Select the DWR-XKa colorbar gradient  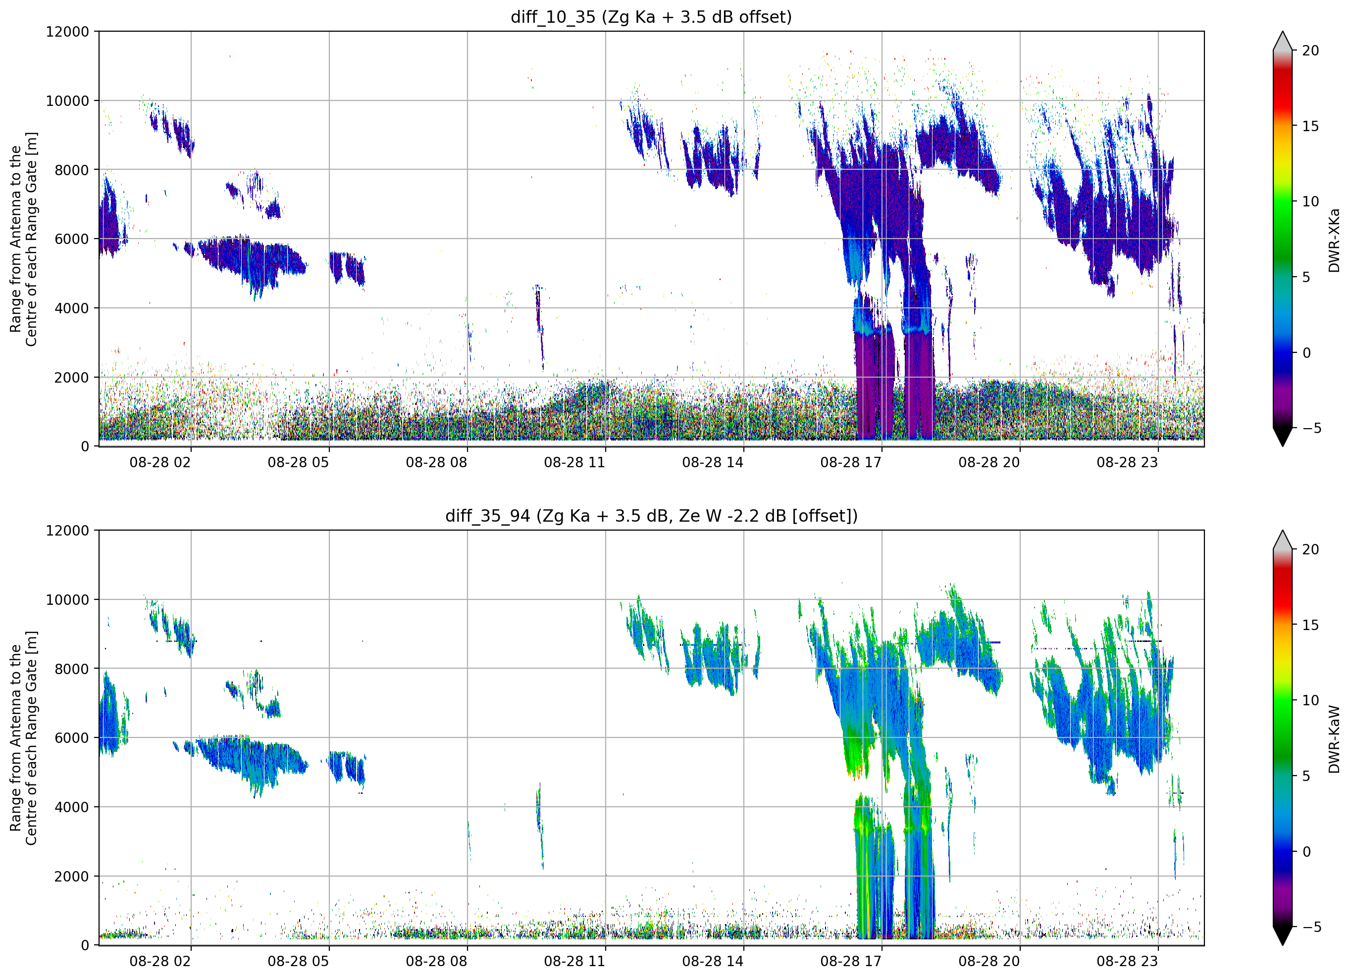[1282, 239]
